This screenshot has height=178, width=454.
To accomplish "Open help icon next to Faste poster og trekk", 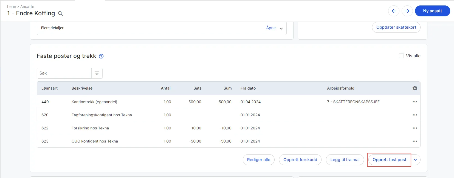I will [x=101, y=56].
